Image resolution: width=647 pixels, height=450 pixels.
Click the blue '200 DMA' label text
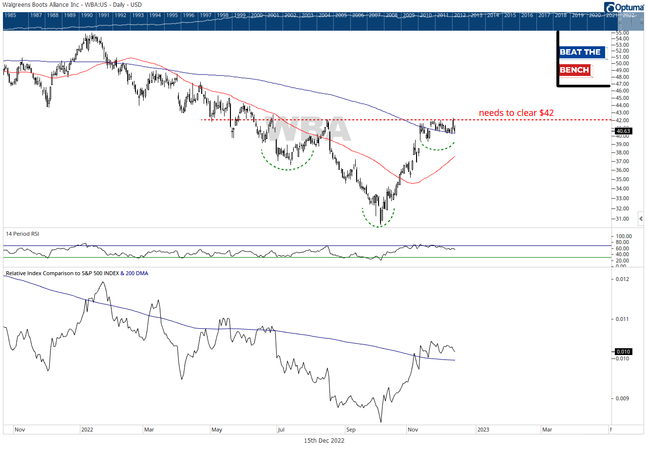pyautogui.click(x=137, y=273)
